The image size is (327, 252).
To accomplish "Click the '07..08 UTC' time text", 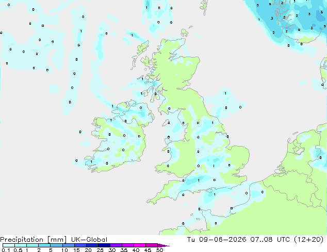I will click(x=270, y=240).
